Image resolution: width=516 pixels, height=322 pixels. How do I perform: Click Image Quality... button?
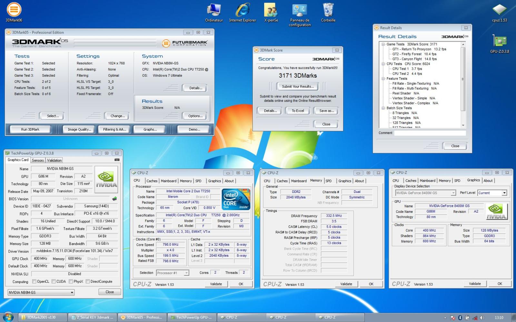[x=79, y=129]
